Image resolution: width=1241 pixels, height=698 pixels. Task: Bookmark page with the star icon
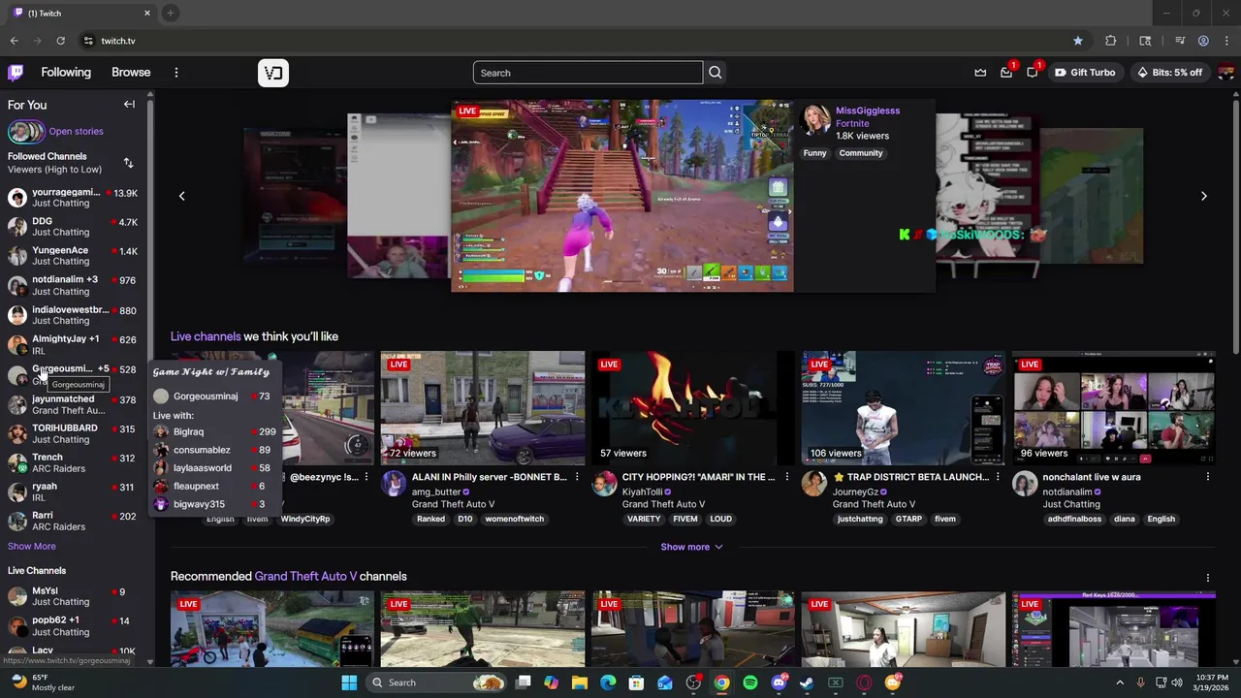(1078, 41)
